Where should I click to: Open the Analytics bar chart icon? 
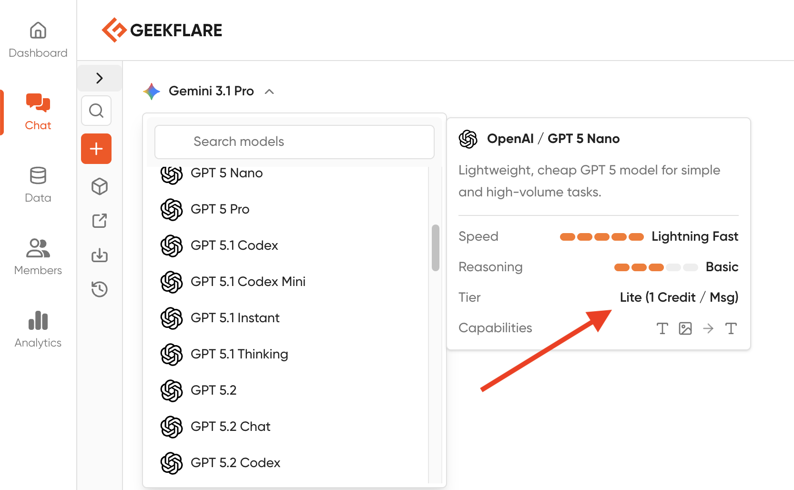point(38,320)
